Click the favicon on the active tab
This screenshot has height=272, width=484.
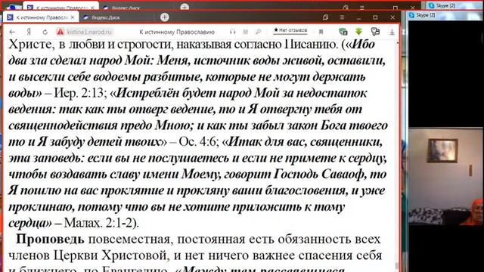click(10, 17)
